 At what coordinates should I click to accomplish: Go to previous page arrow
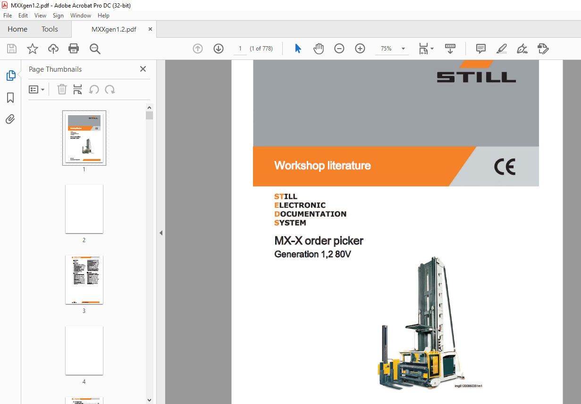coord(198,49)
